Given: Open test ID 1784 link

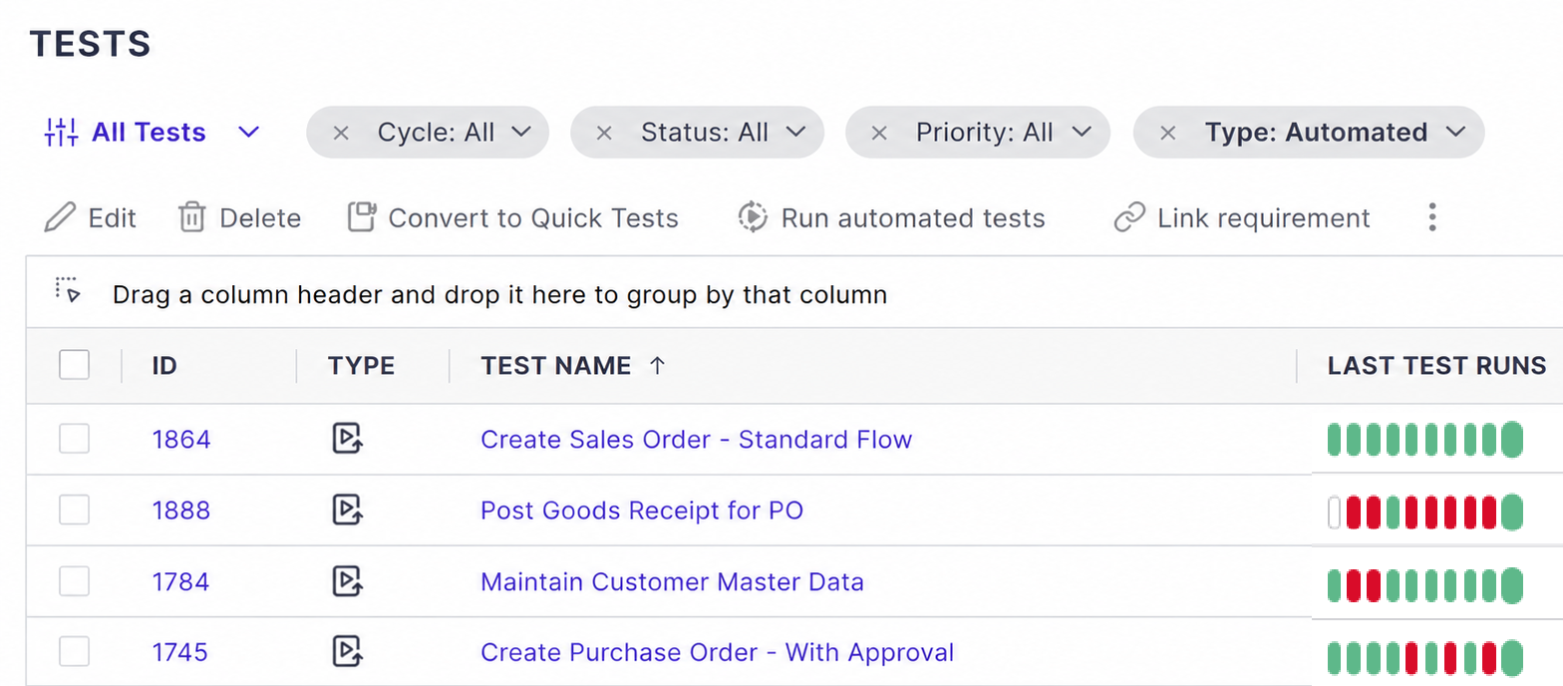Looking at the screenshot, I should coord(180,581).
